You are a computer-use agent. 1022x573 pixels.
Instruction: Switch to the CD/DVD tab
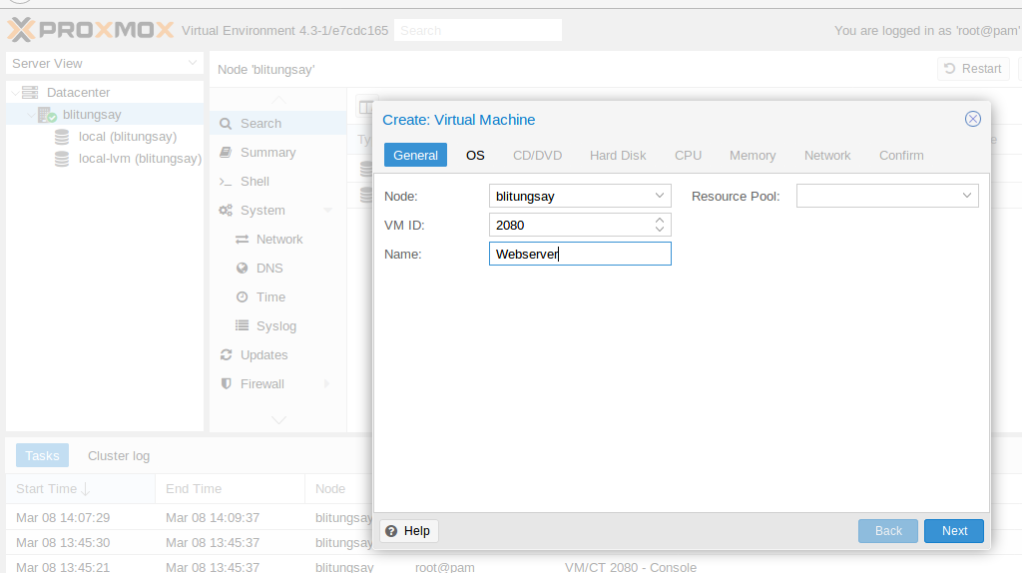click(x=537, y=155)
